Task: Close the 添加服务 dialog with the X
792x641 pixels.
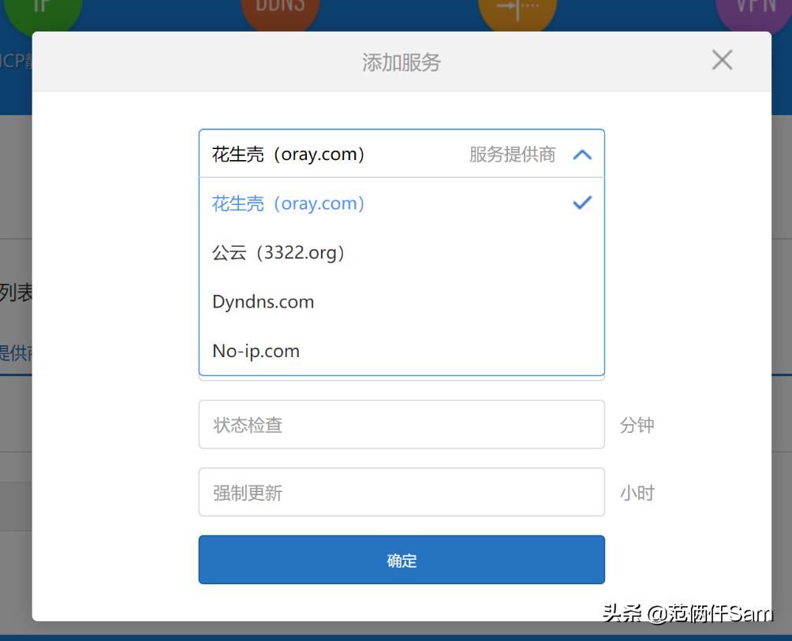Action: click(721, 59)
